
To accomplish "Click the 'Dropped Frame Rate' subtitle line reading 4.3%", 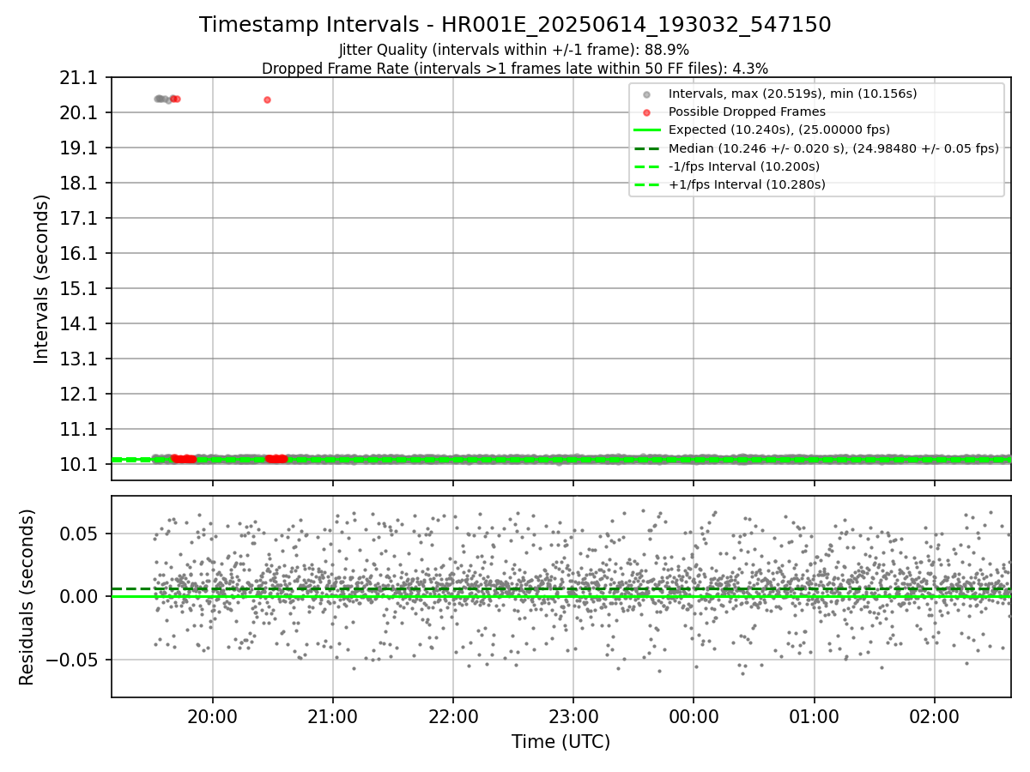I will [x=515, y=68].
